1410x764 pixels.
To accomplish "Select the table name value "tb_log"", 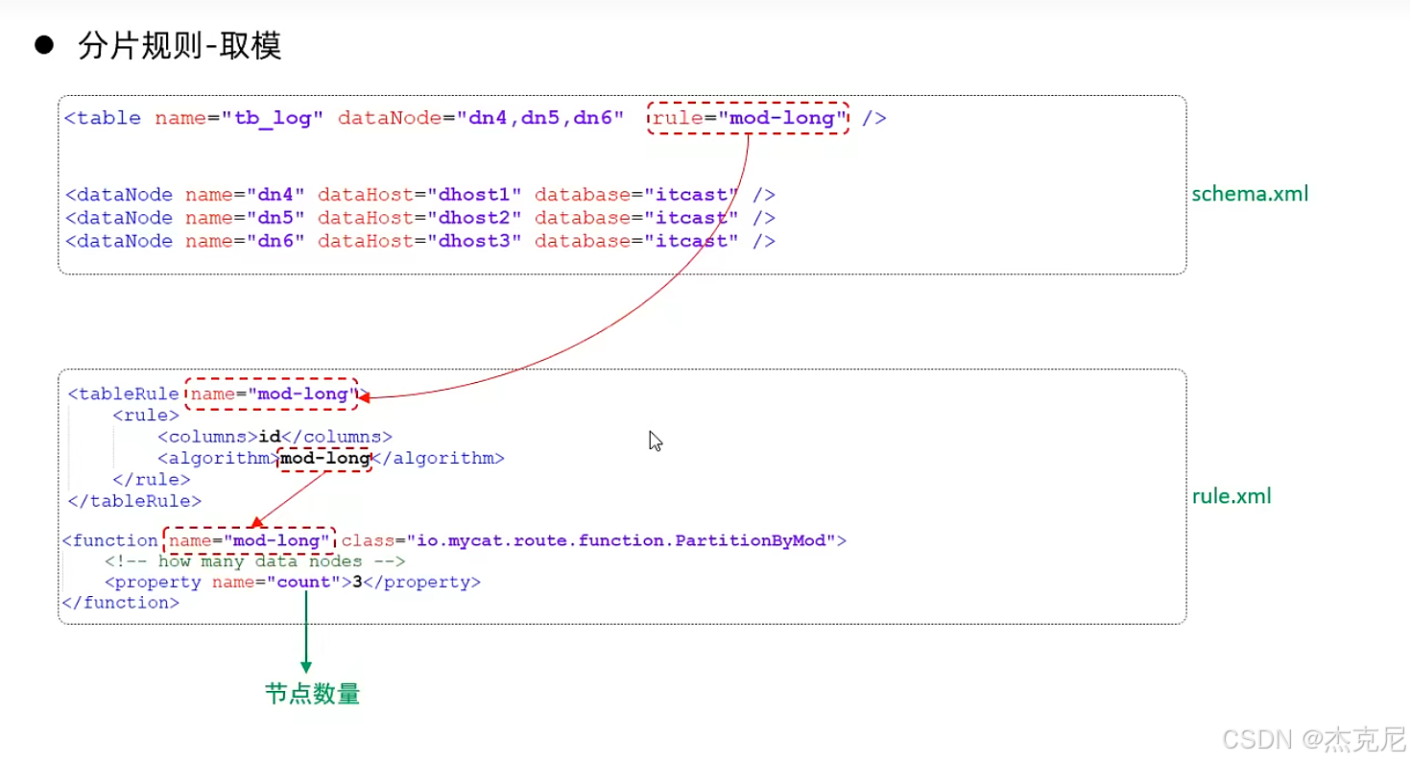I will pos(274,118).
